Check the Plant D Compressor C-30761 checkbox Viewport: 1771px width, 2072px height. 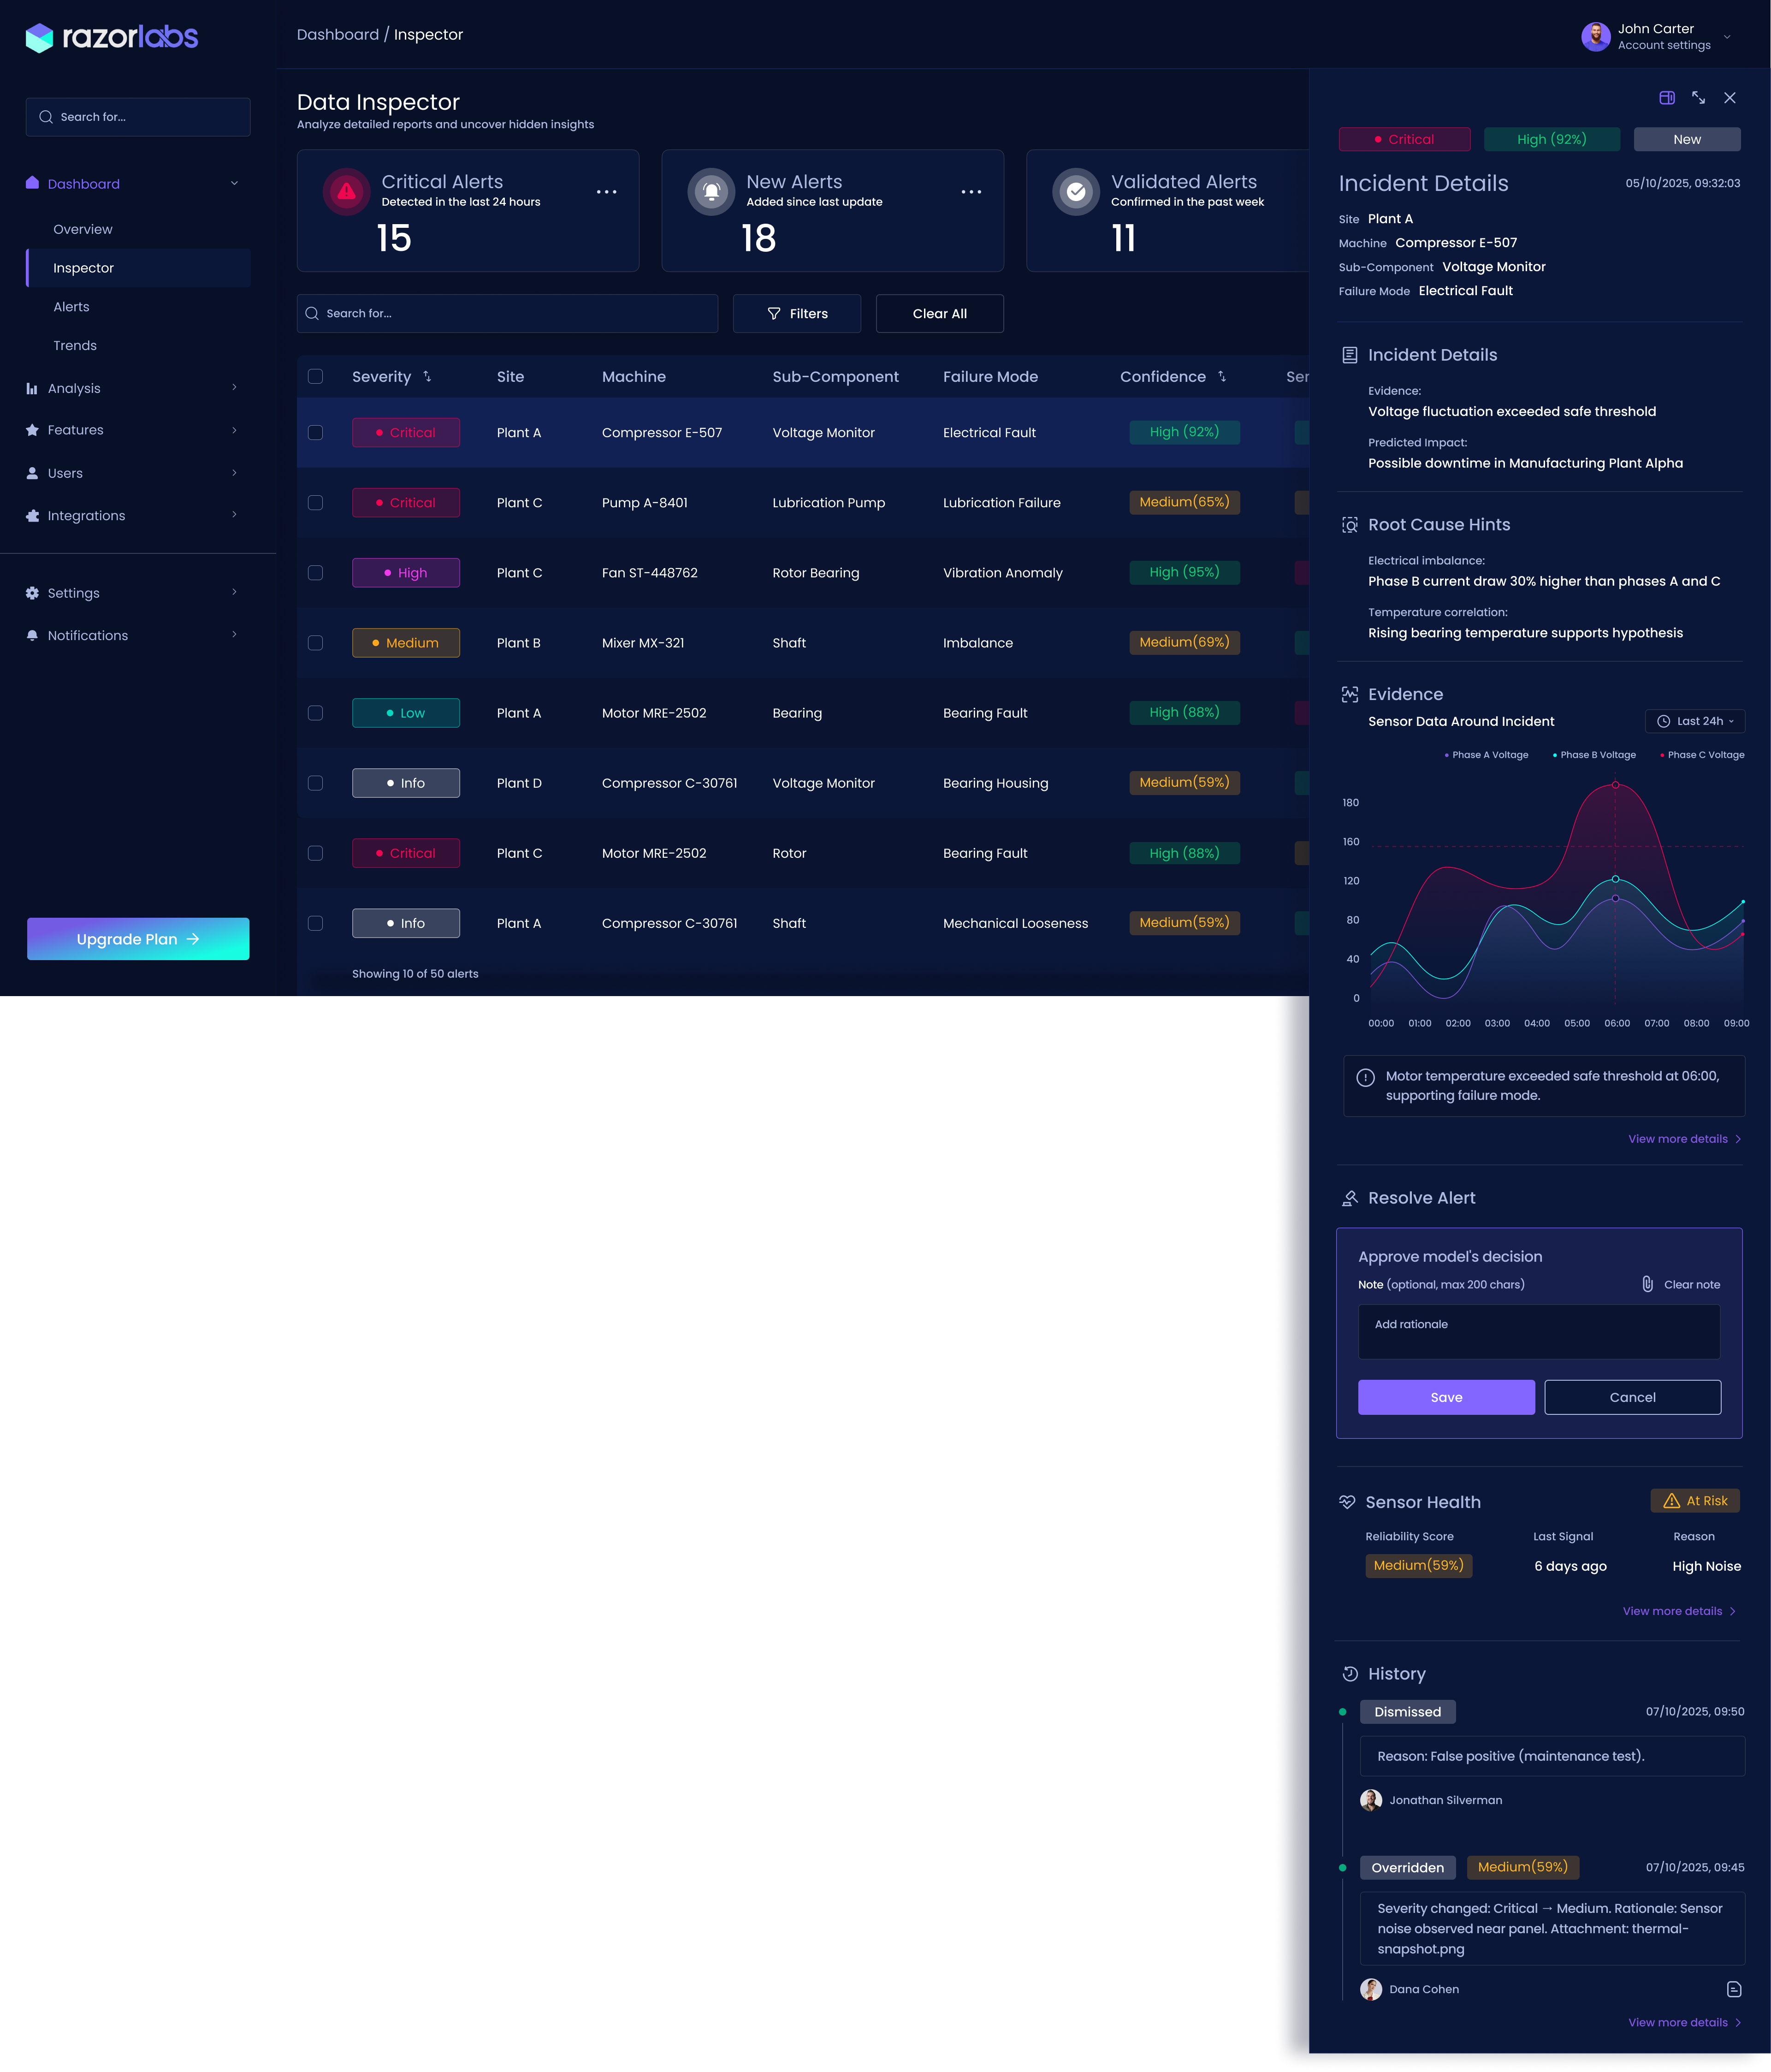(x=315, y=783)
